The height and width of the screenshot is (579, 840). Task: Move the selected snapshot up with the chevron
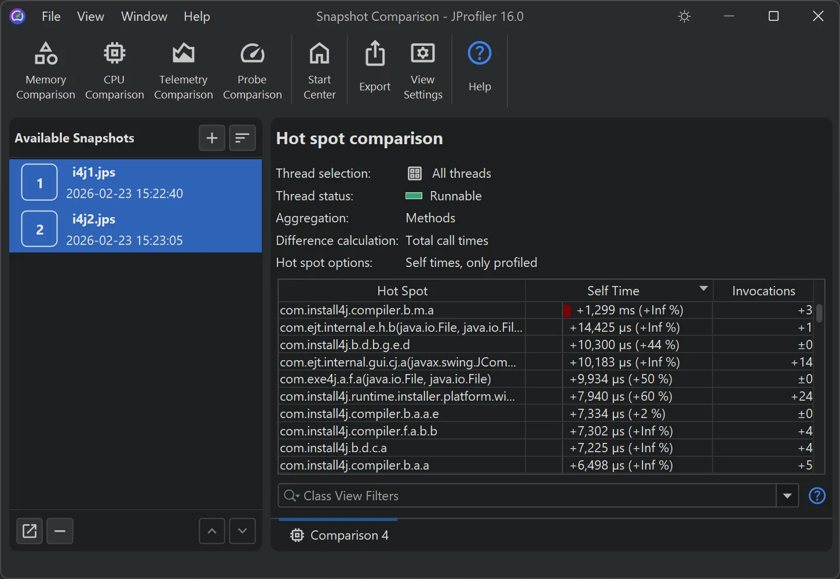coord(211,531)
